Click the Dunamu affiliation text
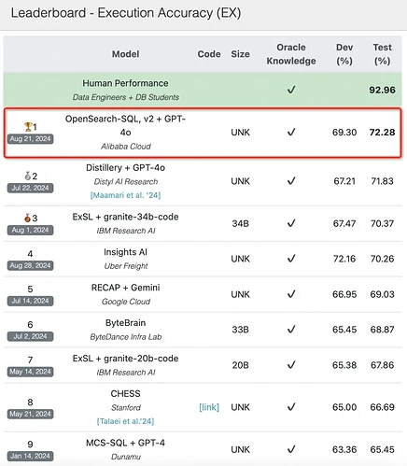407x466 pixels. [x=126, y=457]
